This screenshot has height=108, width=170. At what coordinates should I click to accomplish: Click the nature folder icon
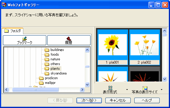pos(47,59)
